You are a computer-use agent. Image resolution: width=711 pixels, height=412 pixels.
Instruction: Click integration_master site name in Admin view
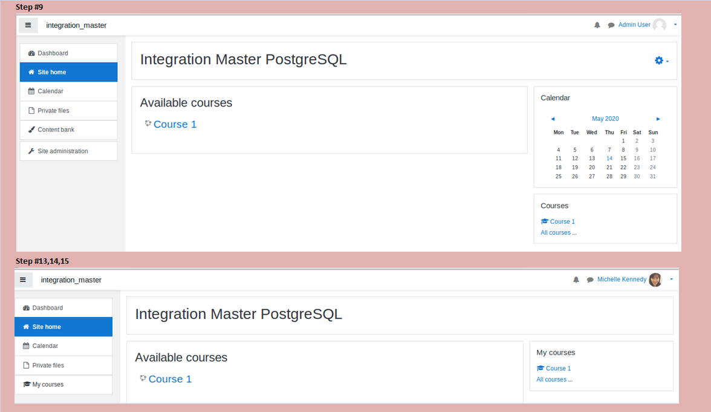click(76, 25)
